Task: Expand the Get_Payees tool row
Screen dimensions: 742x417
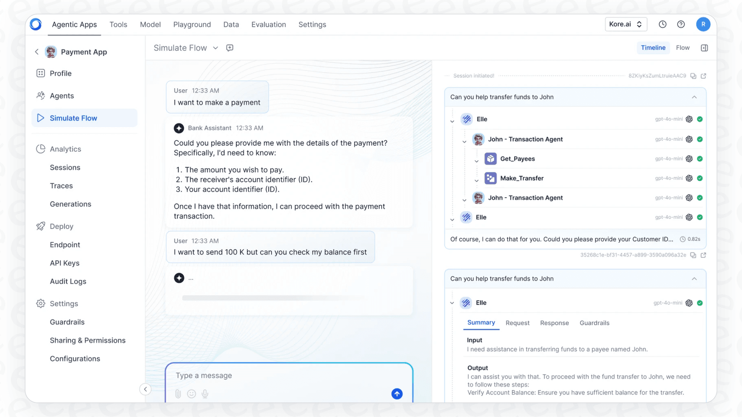Action: pos(477,160)
